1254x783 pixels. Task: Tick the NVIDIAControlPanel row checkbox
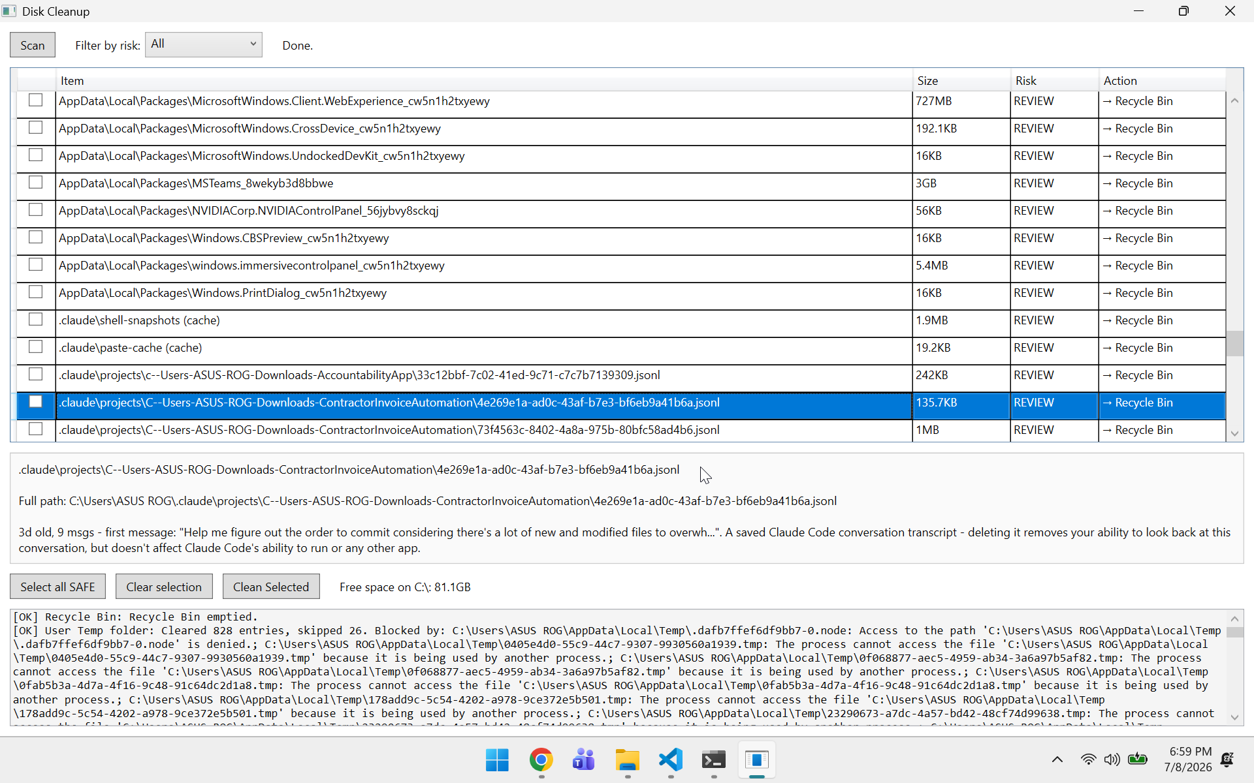point(36,209)
